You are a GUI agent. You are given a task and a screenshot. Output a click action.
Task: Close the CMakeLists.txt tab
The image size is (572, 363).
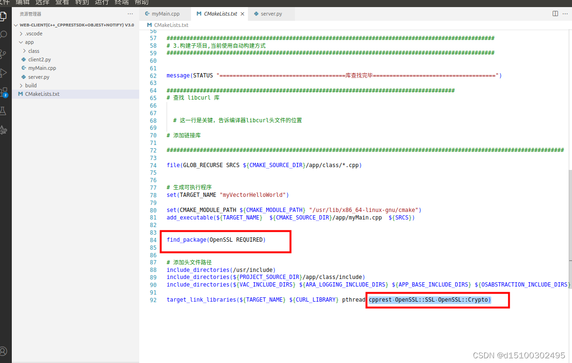(x=242, y=14)
